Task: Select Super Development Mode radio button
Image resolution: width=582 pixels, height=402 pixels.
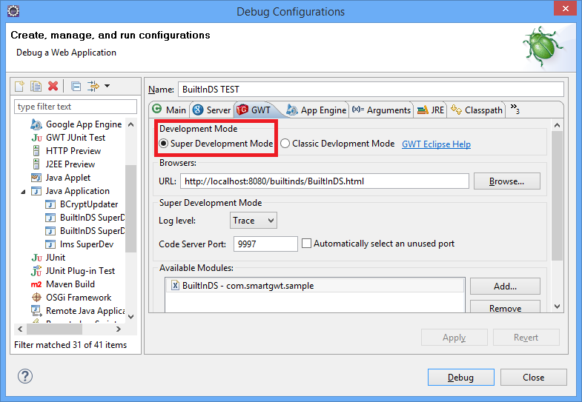Action: (164, 144)
